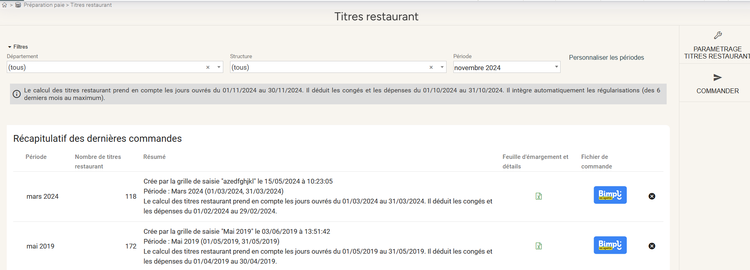Screen dimensions: 750x270
Task: Click the info icon in the notice banner
Action: tap(17, 94)
